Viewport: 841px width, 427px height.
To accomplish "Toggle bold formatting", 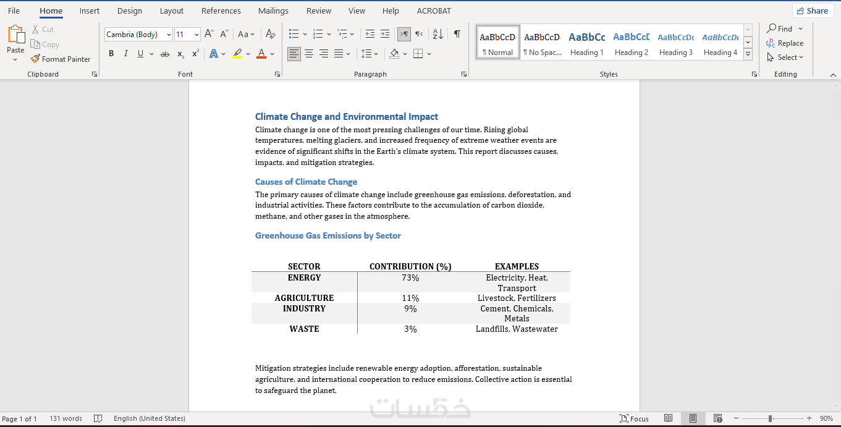I will (111, 54).
